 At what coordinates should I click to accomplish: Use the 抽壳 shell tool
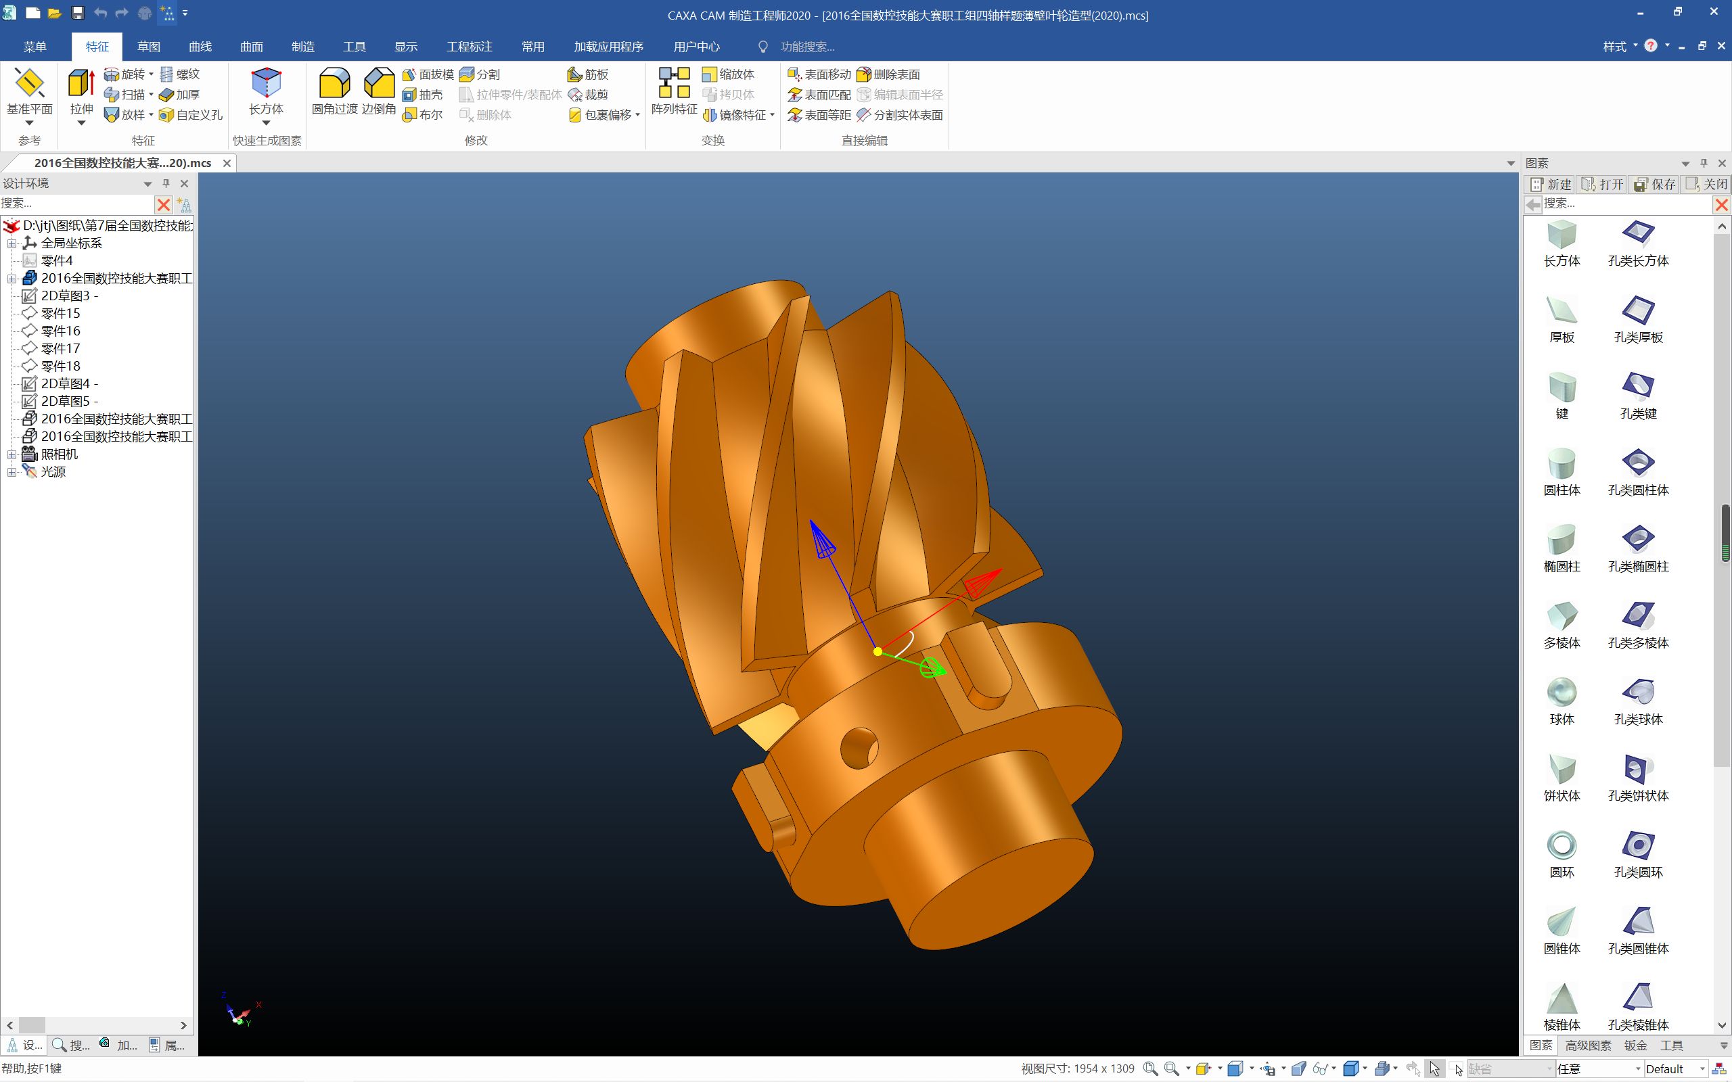(422, 95)
